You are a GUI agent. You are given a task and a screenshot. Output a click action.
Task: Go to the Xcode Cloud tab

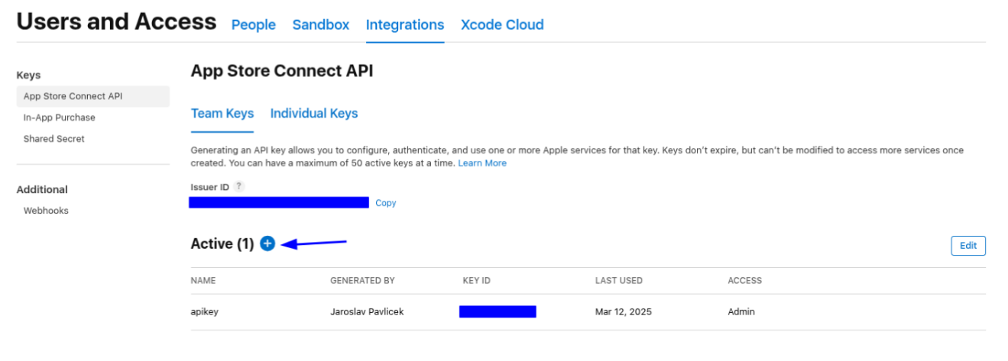click(x=502, y=24)
